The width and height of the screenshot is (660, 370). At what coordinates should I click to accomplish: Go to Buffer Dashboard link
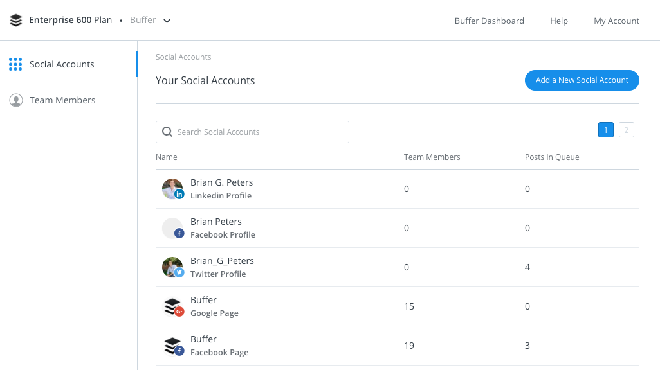tap(490, 21)
